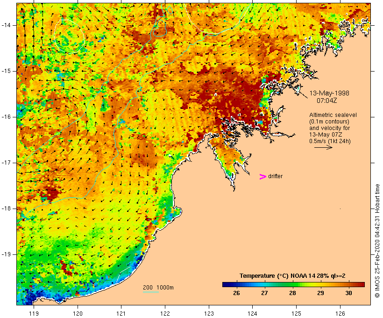Click the longitude label '123'

pyautogui.click(x=209, y=313)
